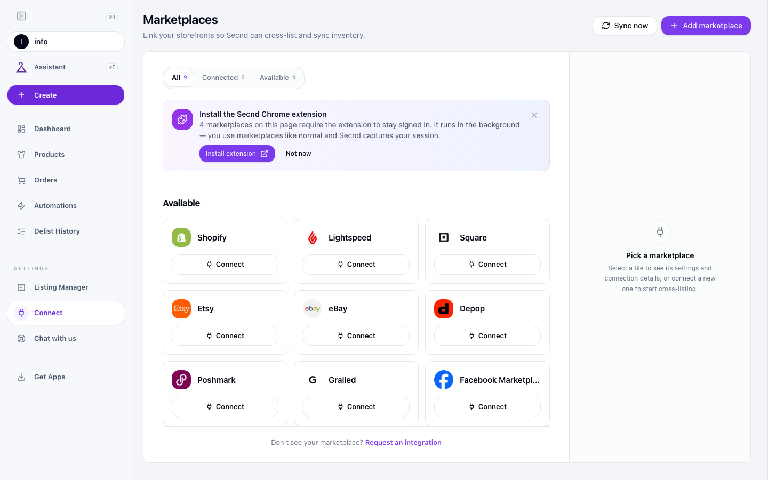Screen dimensions: 768x480
Task: Open Automations from the sidebar
Action: coord(66,206)
